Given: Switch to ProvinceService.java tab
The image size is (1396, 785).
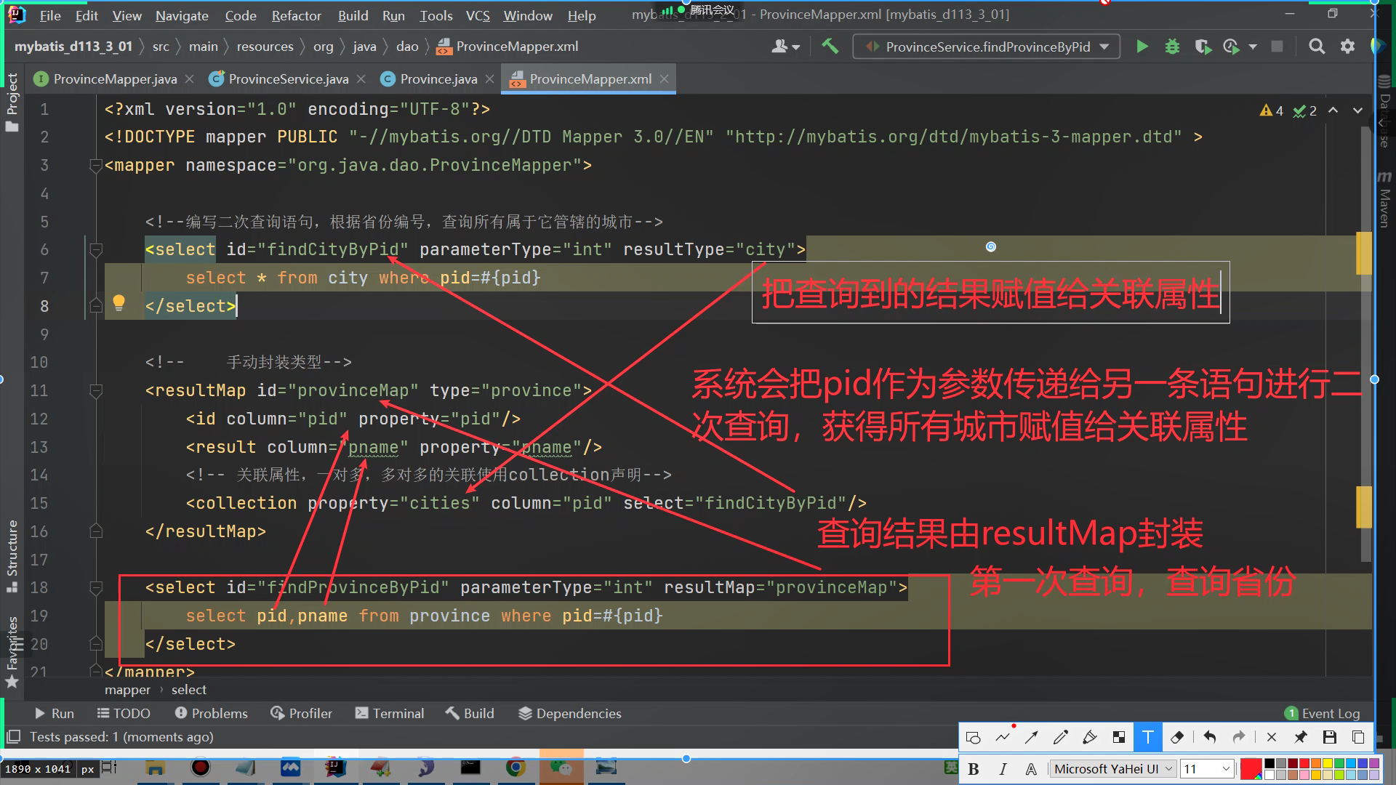Looking at the screenshot, I should [288, 79].
